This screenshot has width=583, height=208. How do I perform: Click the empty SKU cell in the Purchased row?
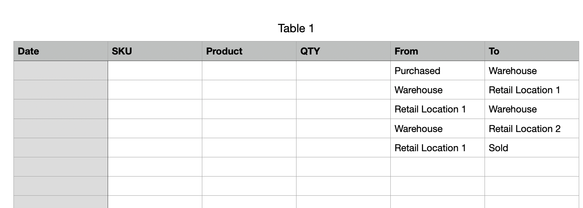click(x=155, y=71)
